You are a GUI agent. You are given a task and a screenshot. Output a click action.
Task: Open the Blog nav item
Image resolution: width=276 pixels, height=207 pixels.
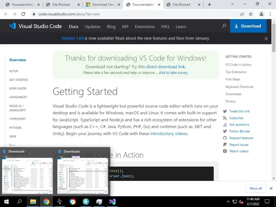[x=111, y=27]
